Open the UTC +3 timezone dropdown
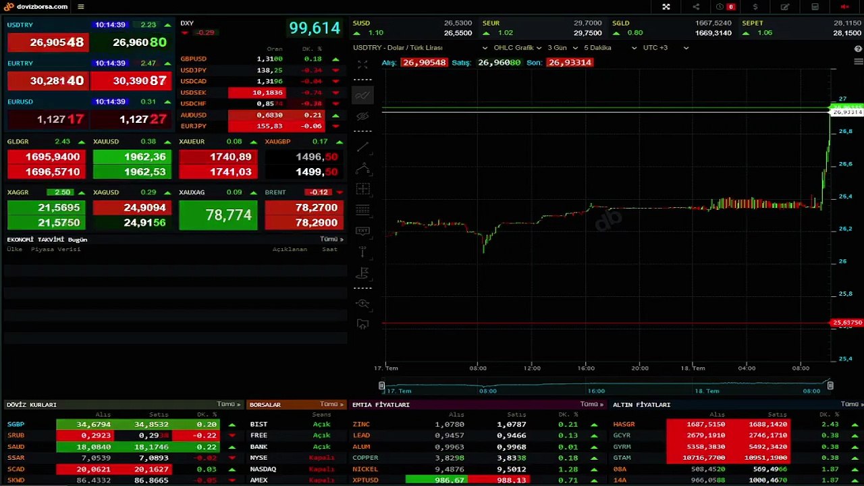 coord(666,48)
